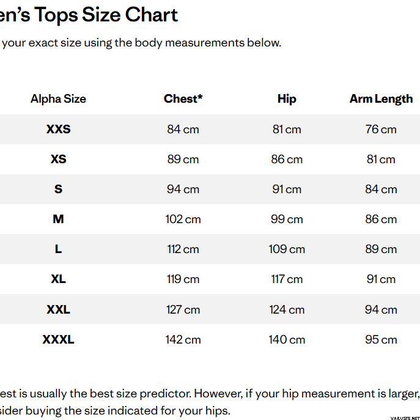Image resolution: width=420 pixels, height=420 pixels.
Task: Click the Arm Length column header
Action: coord(381,99)
